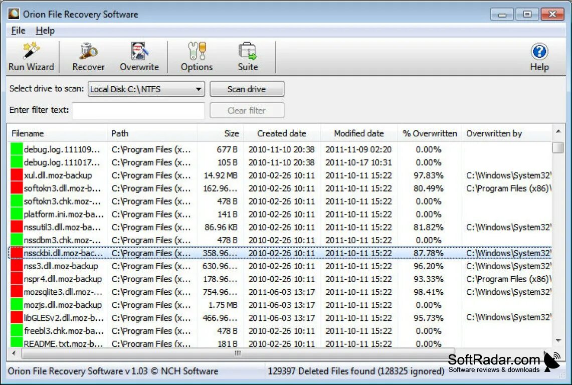This screenshot has height=385, width=572.
Task: Open the Select drive to scan dropdown
Action: pyautogui.click(x=146, y=89)
